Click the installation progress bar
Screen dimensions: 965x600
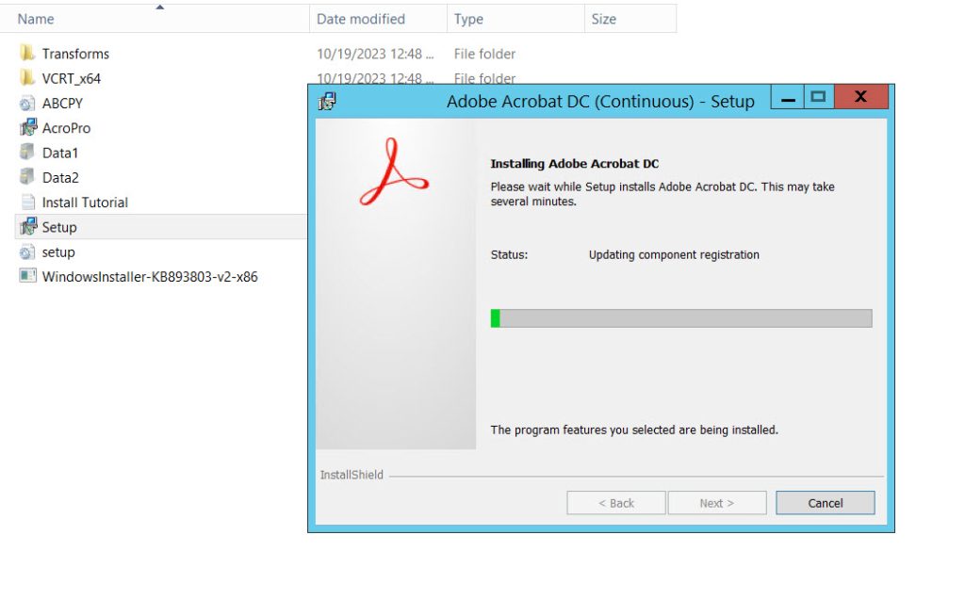681,318
